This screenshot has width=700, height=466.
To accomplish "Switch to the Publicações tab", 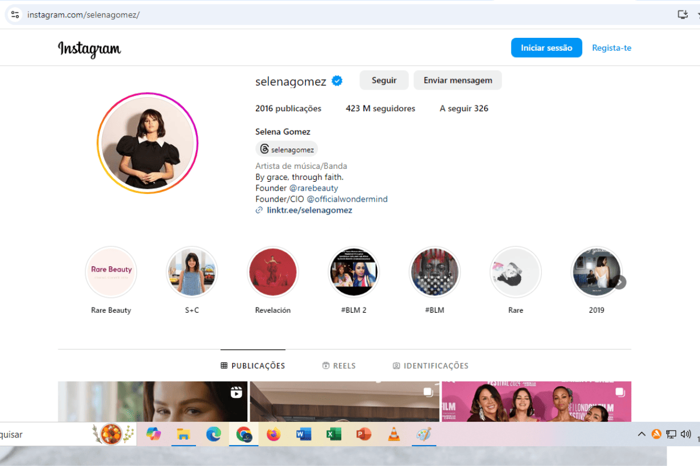I will coord(253,366).
